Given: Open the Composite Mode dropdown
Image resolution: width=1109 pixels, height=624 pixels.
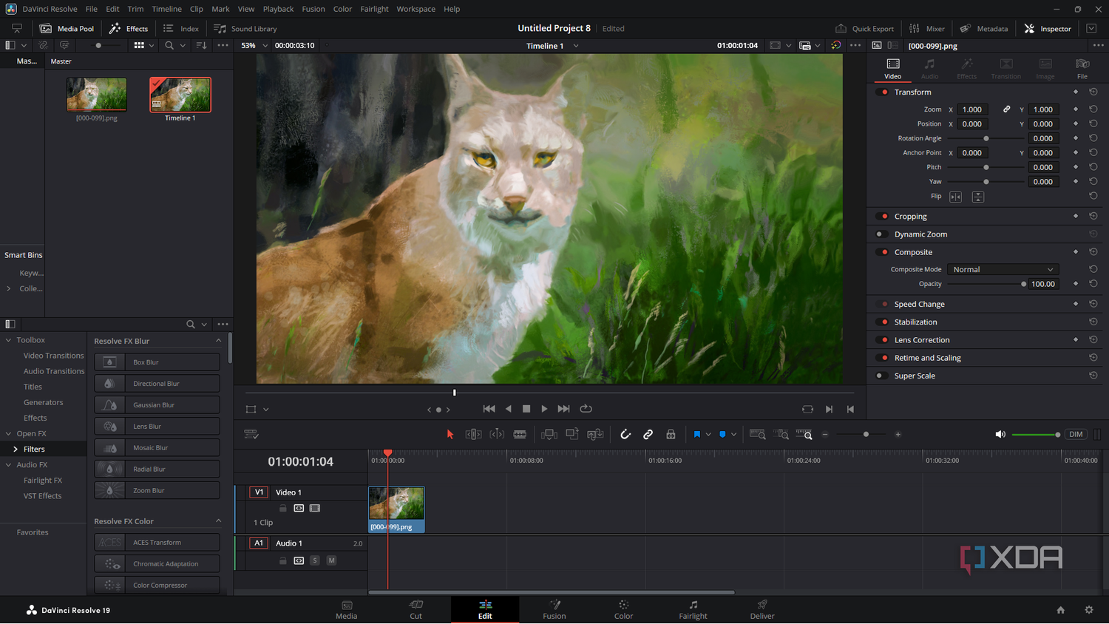Looking at the screenshot, I should pos(1003,270).
